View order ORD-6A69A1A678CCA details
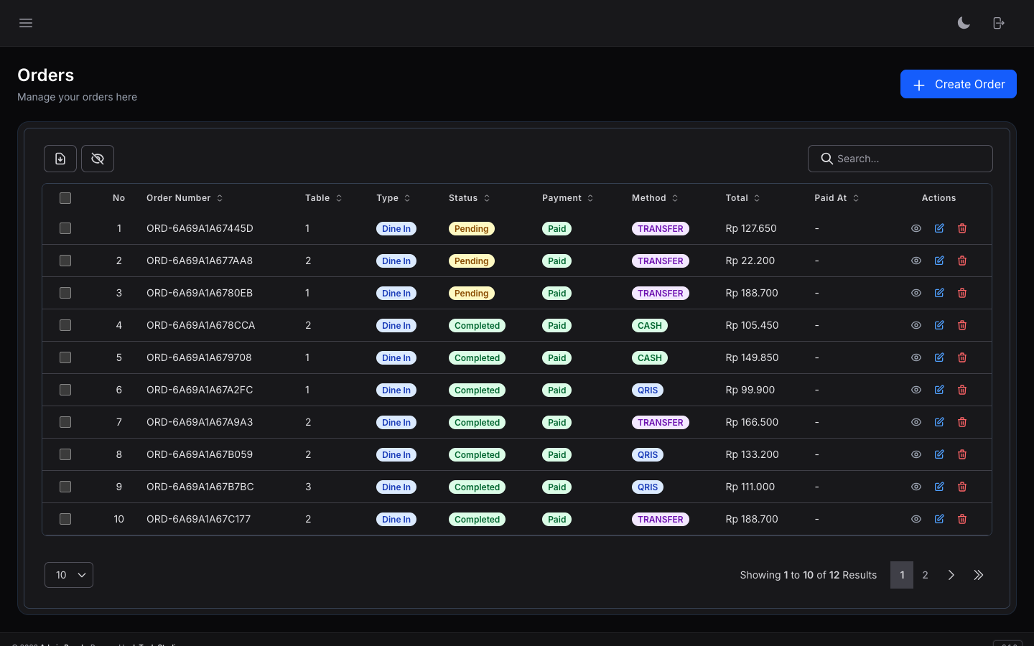This screenshot has width=1034, height=646. pos(916,325)
